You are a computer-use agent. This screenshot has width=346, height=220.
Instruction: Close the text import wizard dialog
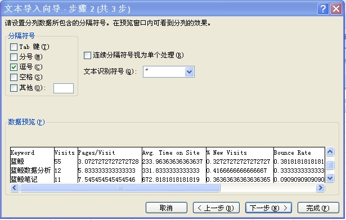(x=336, y=9)
